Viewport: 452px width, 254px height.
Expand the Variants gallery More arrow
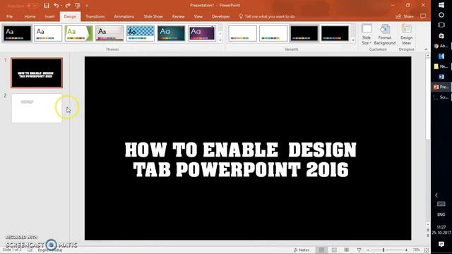point(353,40)
